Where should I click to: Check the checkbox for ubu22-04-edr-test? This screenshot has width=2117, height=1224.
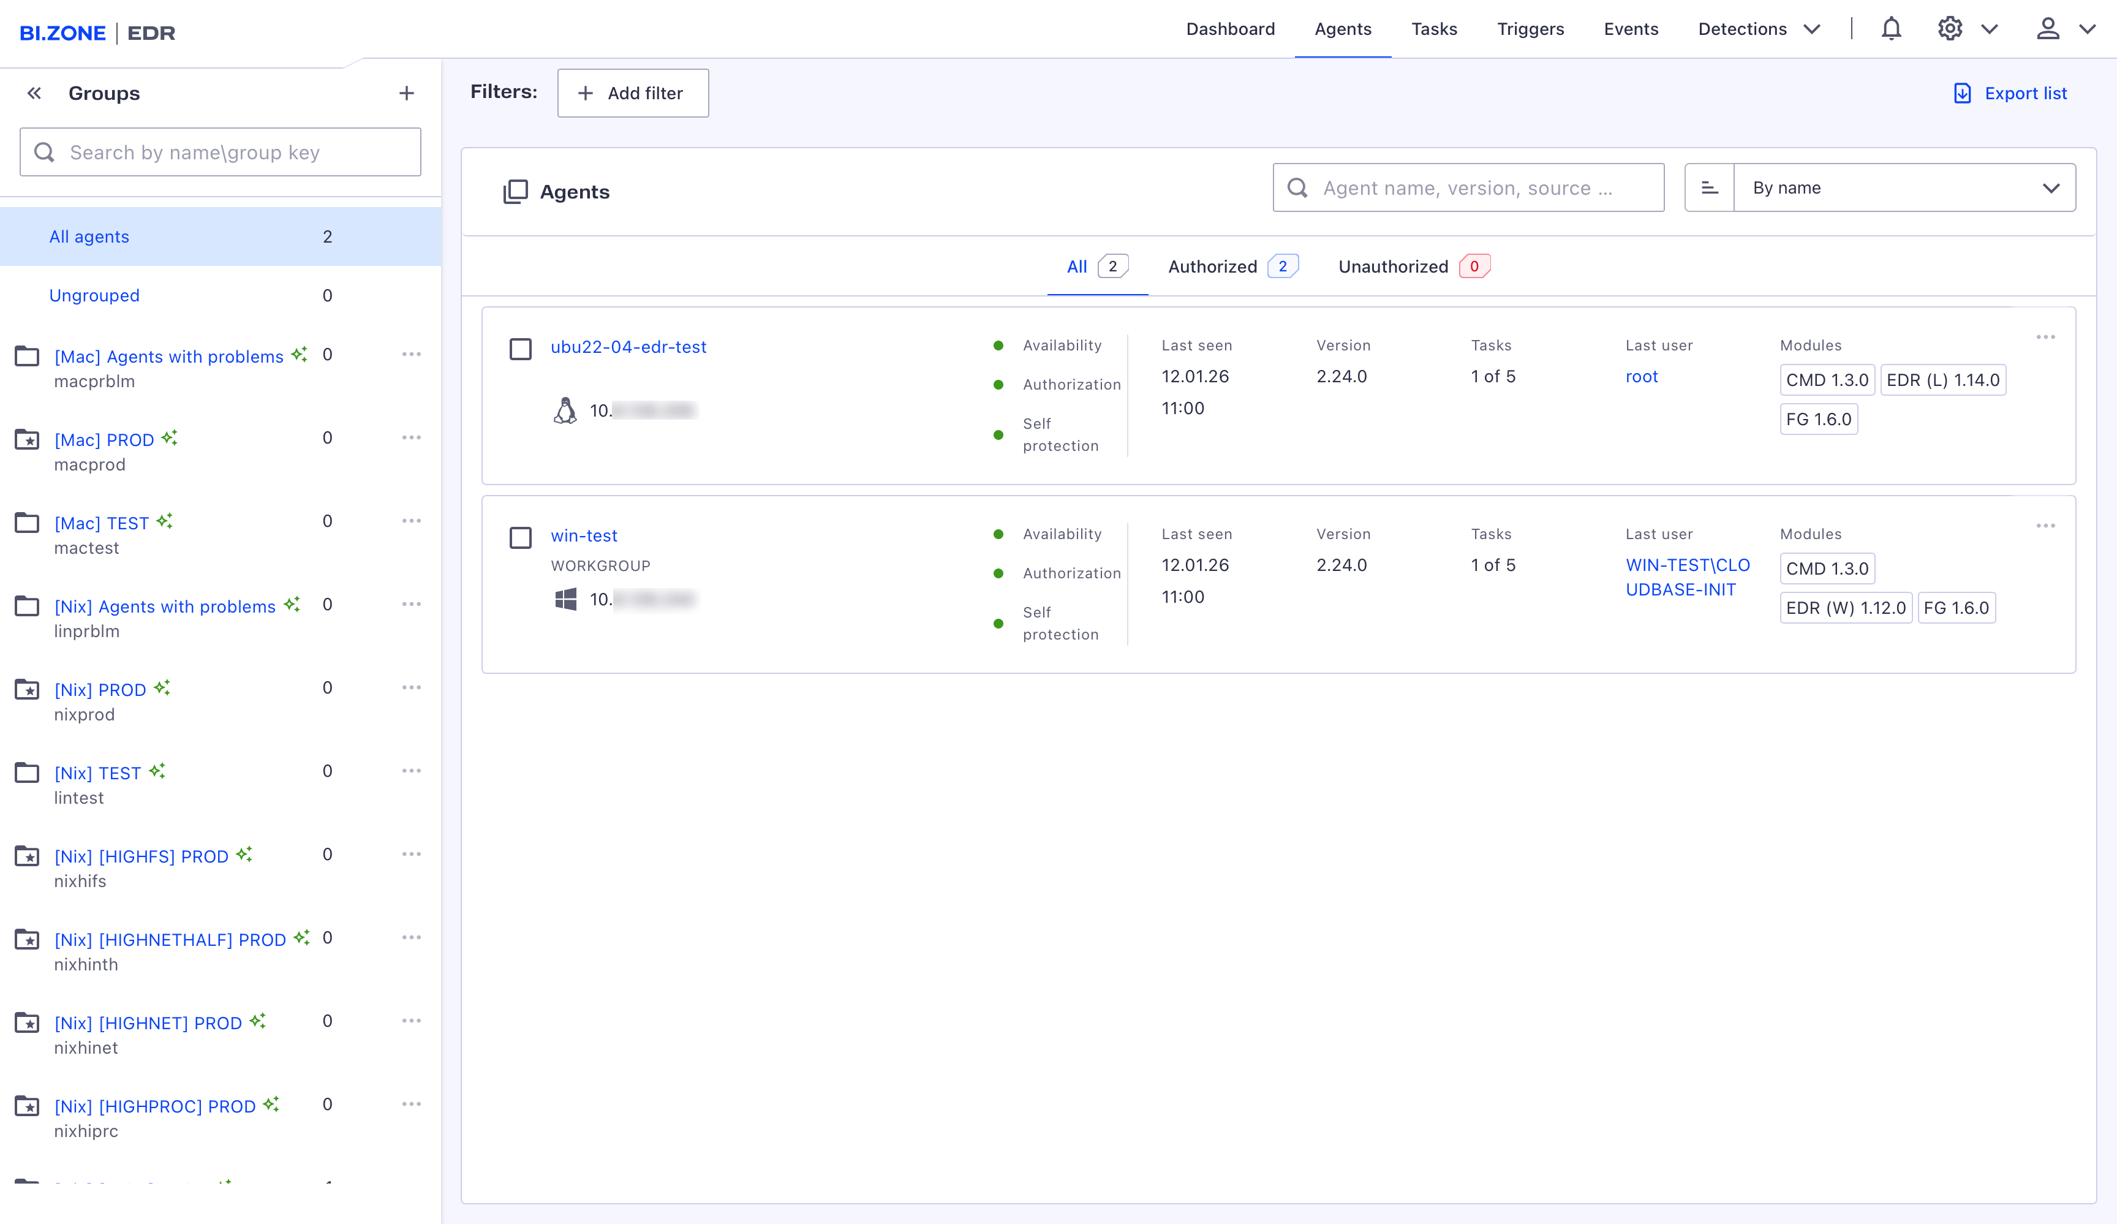click(x=520, y=349)
